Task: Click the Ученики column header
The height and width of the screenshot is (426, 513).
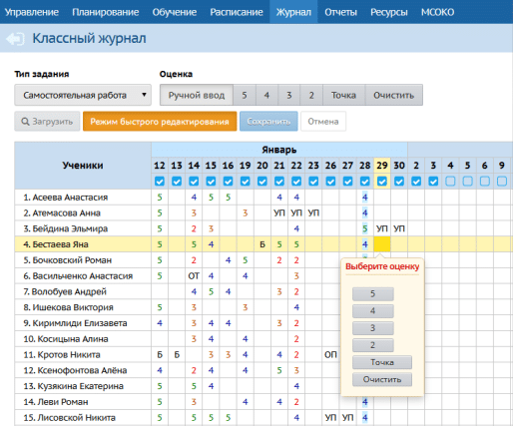Action: click(83, 166)
